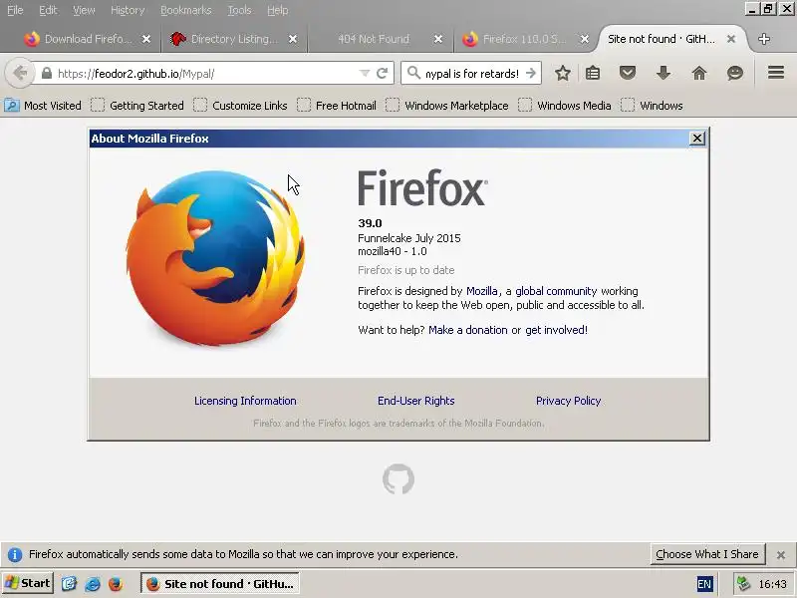Close the 404 Not Found tab
Viewport: 797px width, 598px height.
click(x=438, y=39)
